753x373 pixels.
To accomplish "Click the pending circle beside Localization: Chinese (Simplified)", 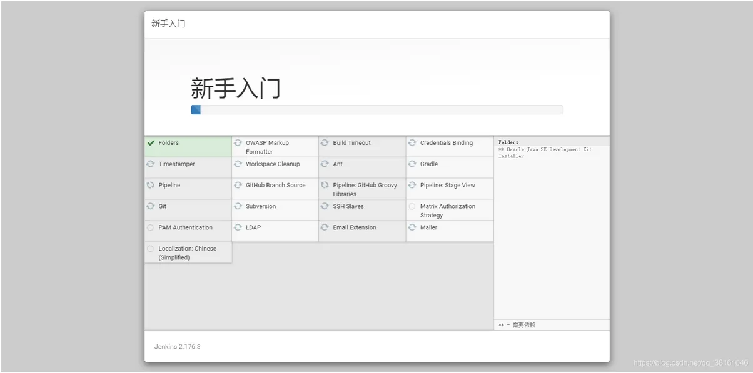I will (151, 249).
